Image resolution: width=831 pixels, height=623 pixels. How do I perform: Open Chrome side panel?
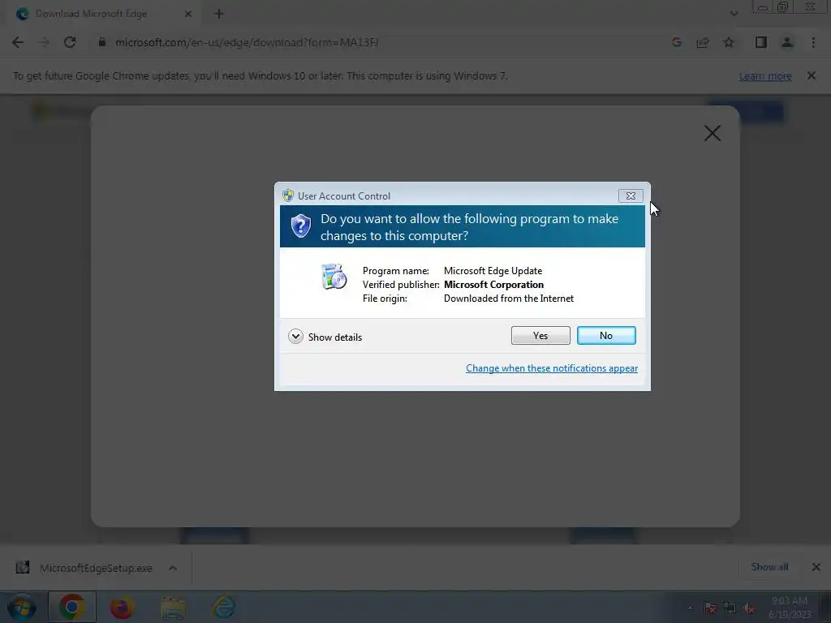point(761,42)
